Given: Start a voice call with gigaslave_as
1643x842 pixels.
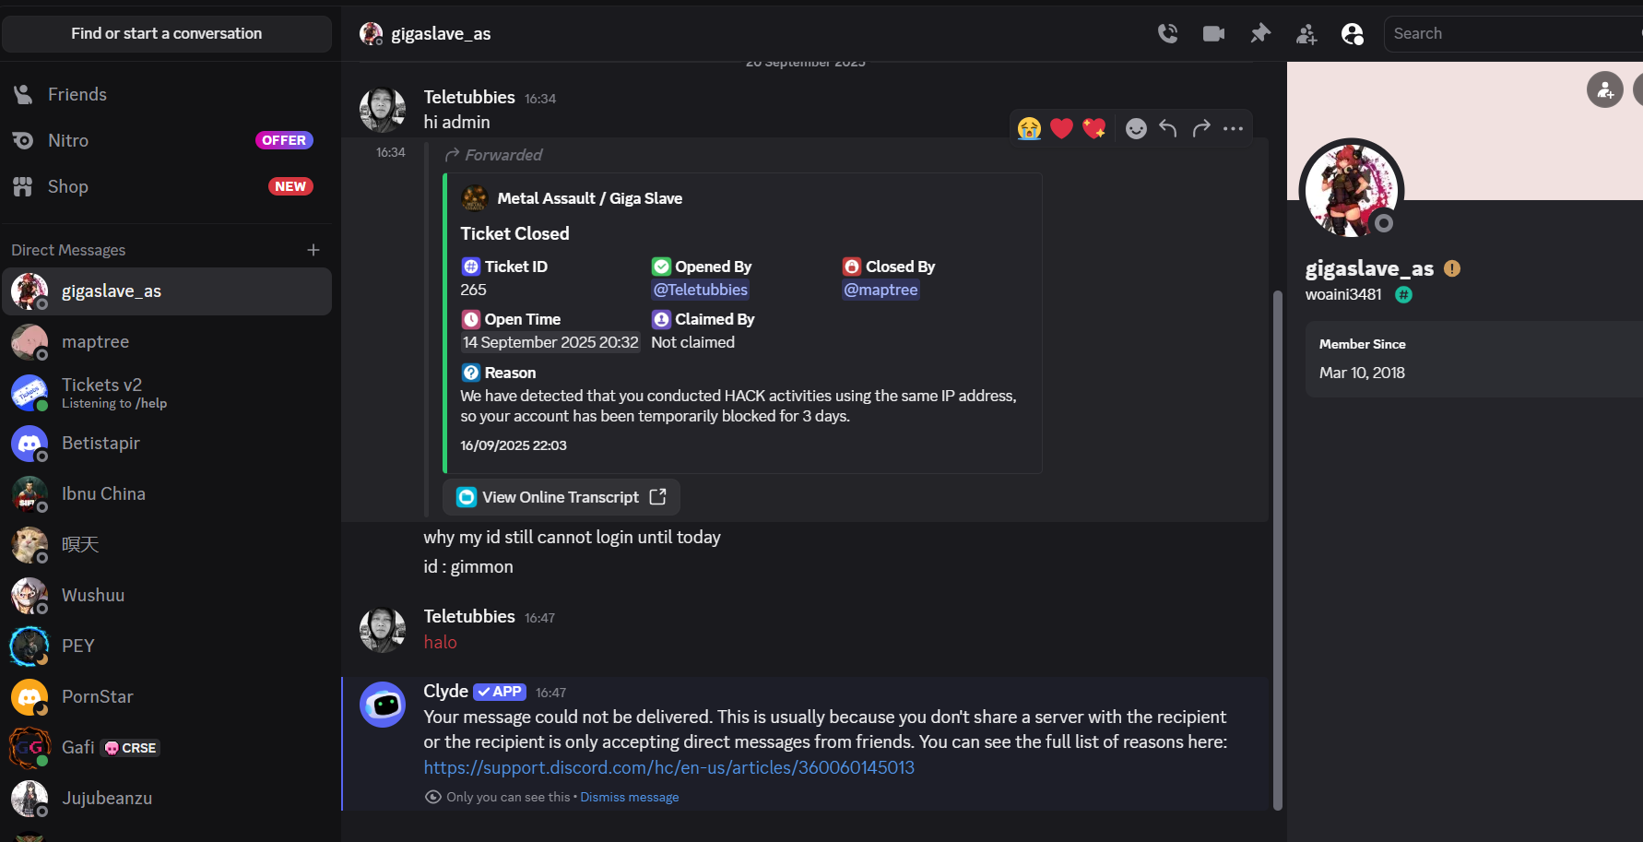Looking at the screenshot, I should 1167,34.
